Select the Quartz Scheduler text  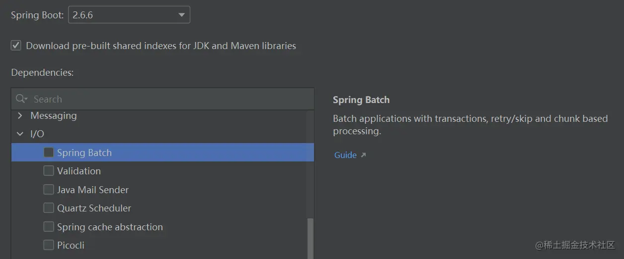click(x=94, y=208)
